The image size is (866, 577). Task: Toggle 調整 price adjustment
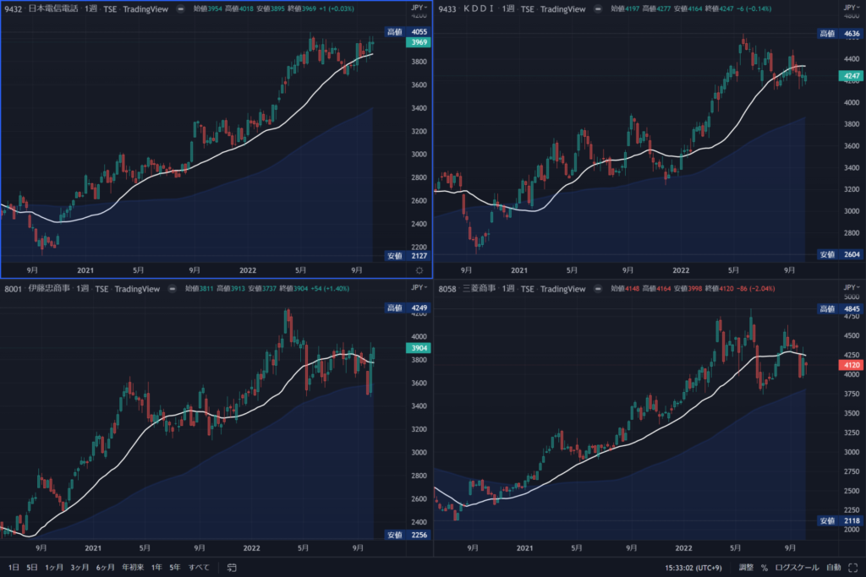(746, 567)
